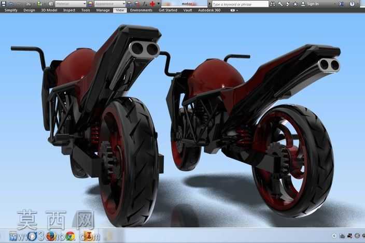365x243 pixels.
Task: Open the Tools ribbon tab
Action: point(86,10)
